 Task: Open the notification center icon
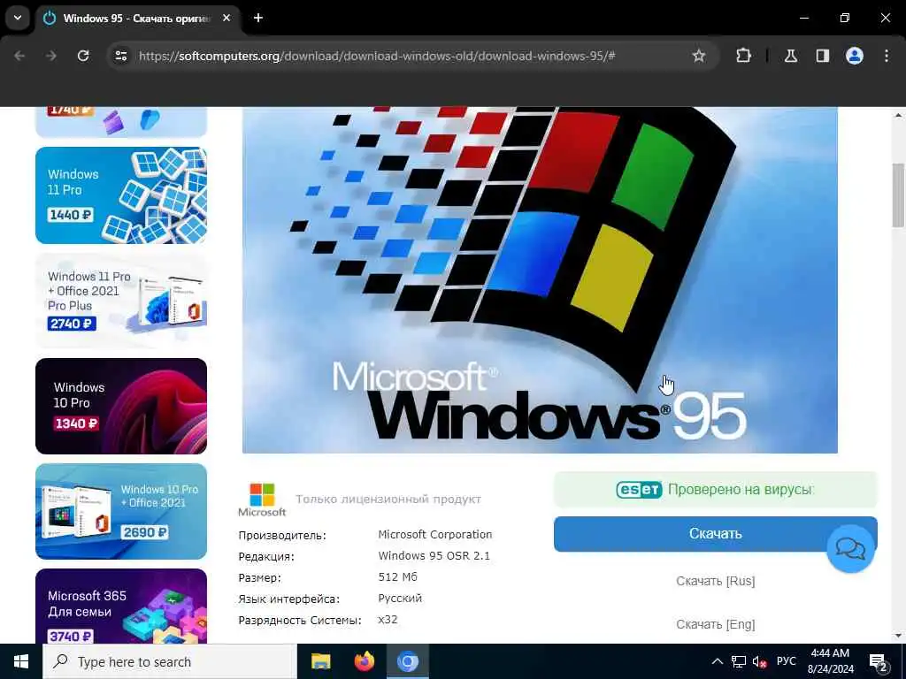click(x=879, y=661)
